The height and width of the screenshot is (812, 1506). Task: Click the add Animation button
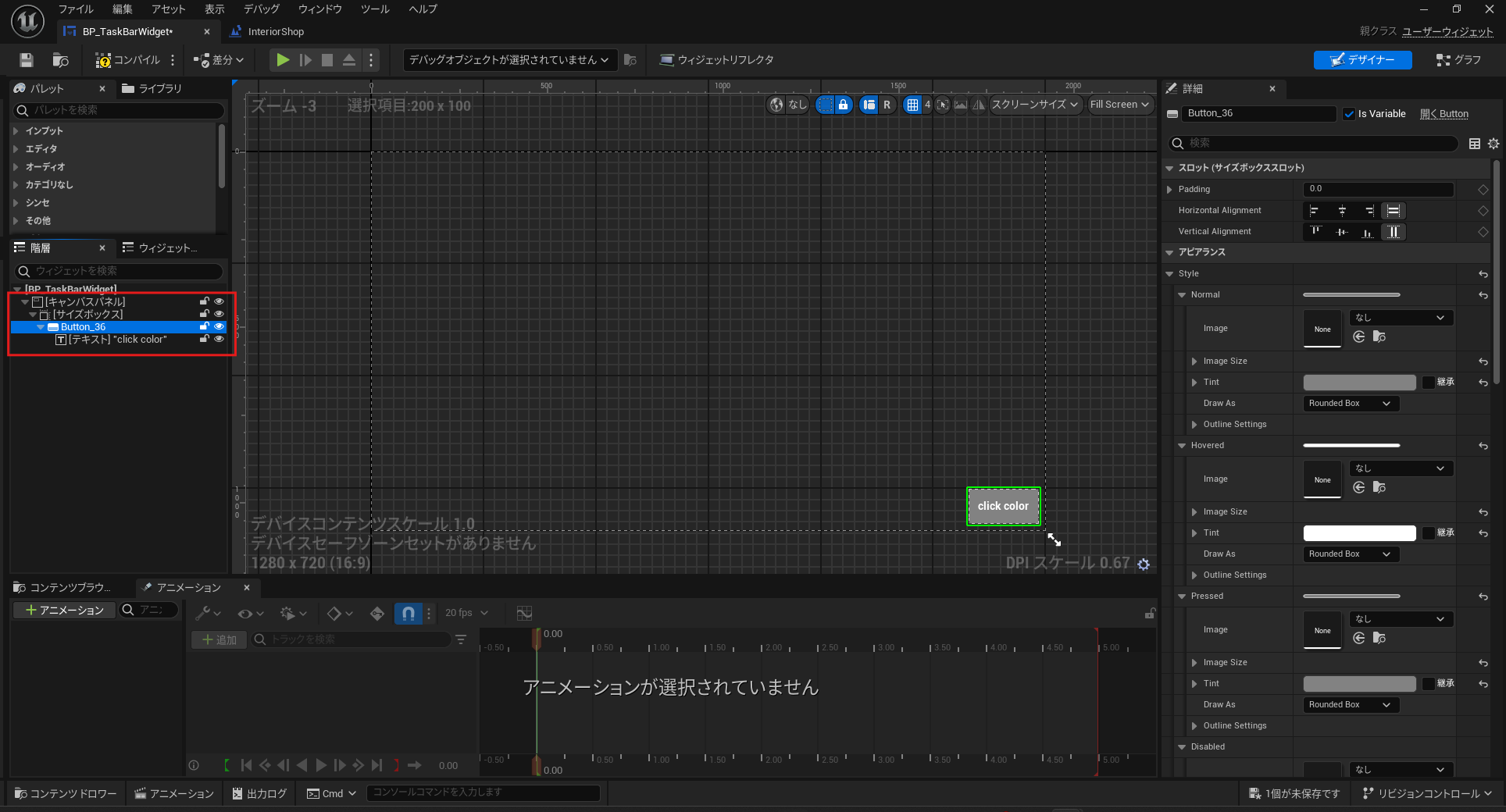coord(64,610)
